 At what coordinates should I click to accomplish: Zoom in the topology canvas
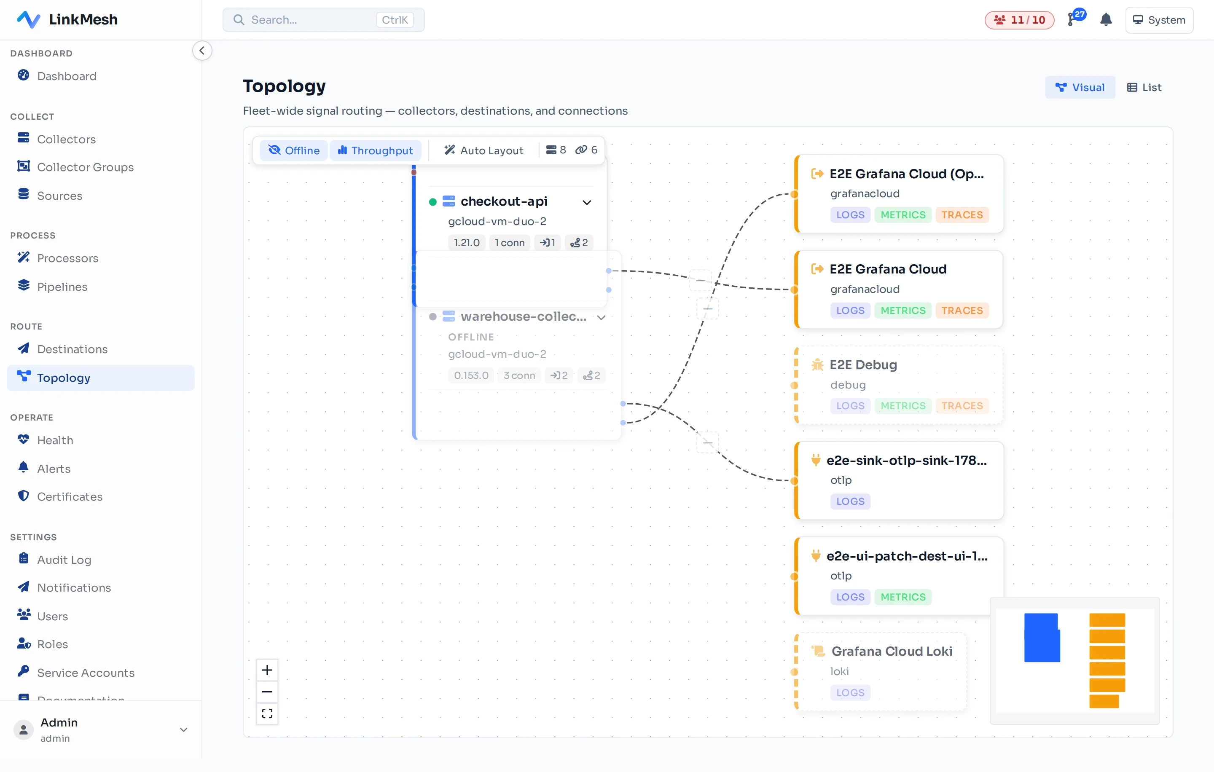[x=267, y=670]
